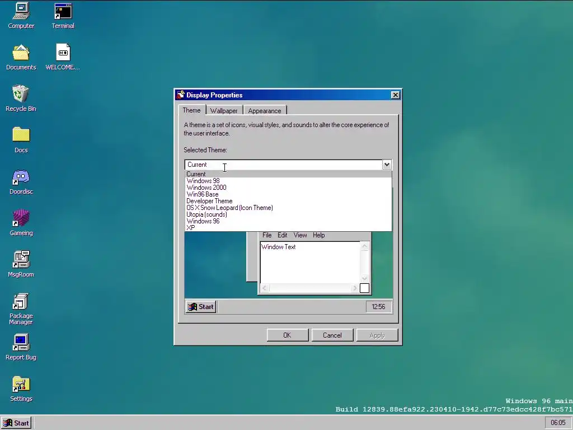Screen dimensions: 573x430
Task: Click the preview vertical scrollbar up arrow
Action: coord(364,246)
